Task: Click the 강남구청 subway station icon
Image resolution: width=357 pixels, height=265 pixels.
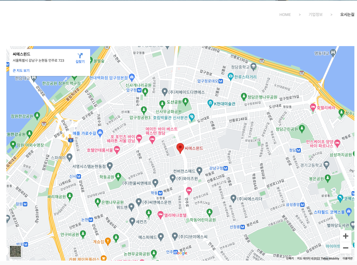Action: (x=226, y=168)
